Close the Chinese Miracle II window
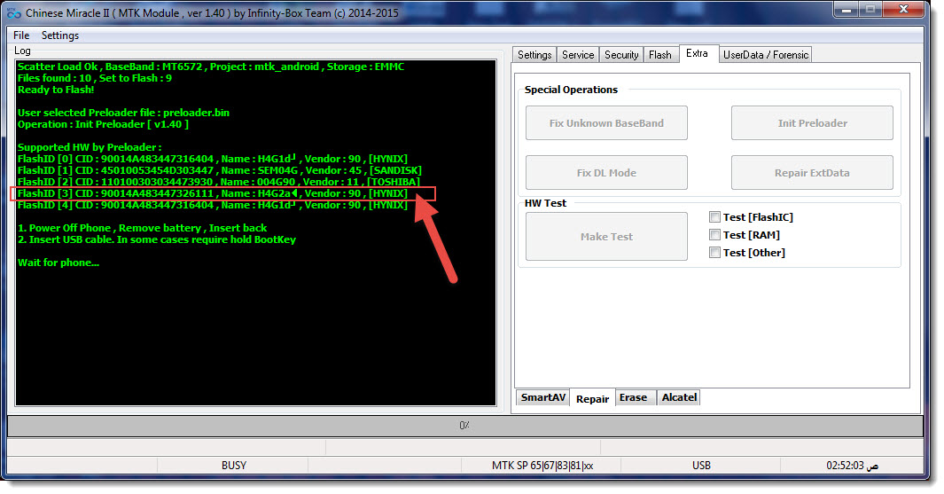The image size is (944, 494). (903, 11)
